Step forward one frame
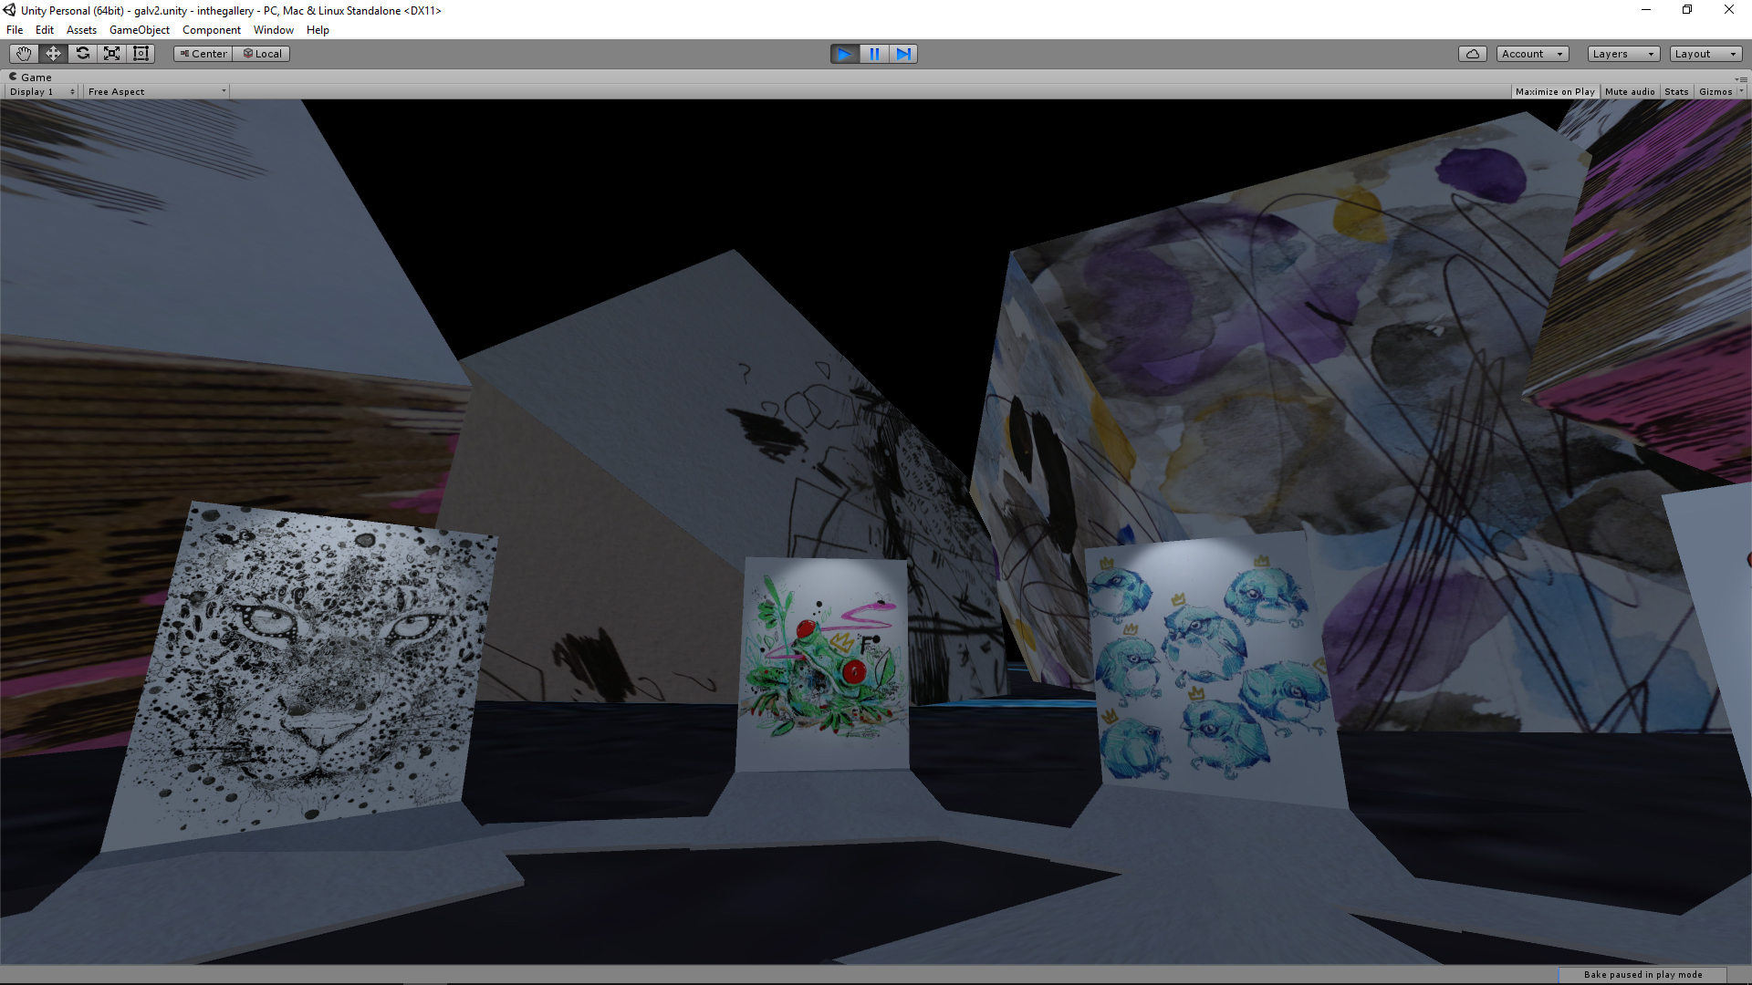 coord(903,54)
